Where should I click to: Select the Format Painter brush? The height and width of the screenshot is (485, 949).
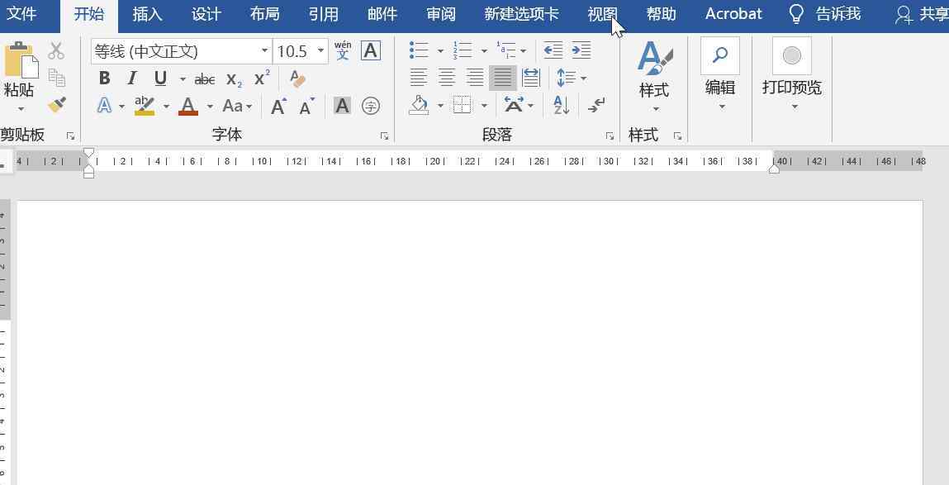pyautogui.click(x=57, y=105)
